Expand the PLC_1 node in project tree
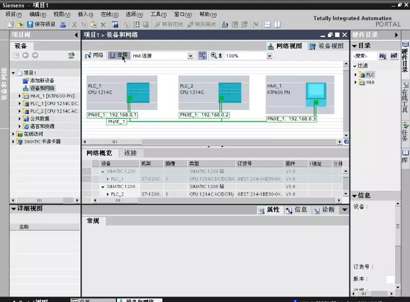The image size is (410, 302). tap(20, 103)
